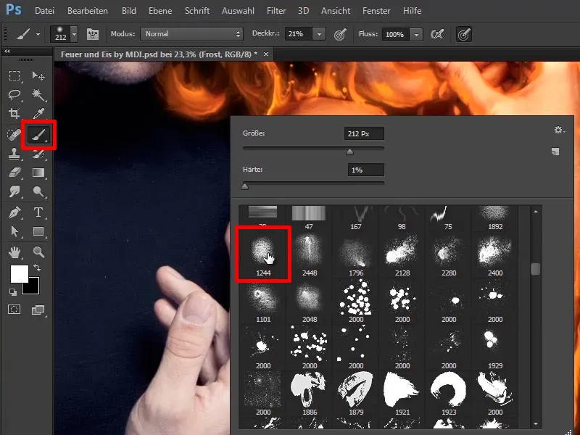The height and width of the screenshot is (435, 580).
Task: Select the Magic Wand tool
Action: [x=38, y=95]
